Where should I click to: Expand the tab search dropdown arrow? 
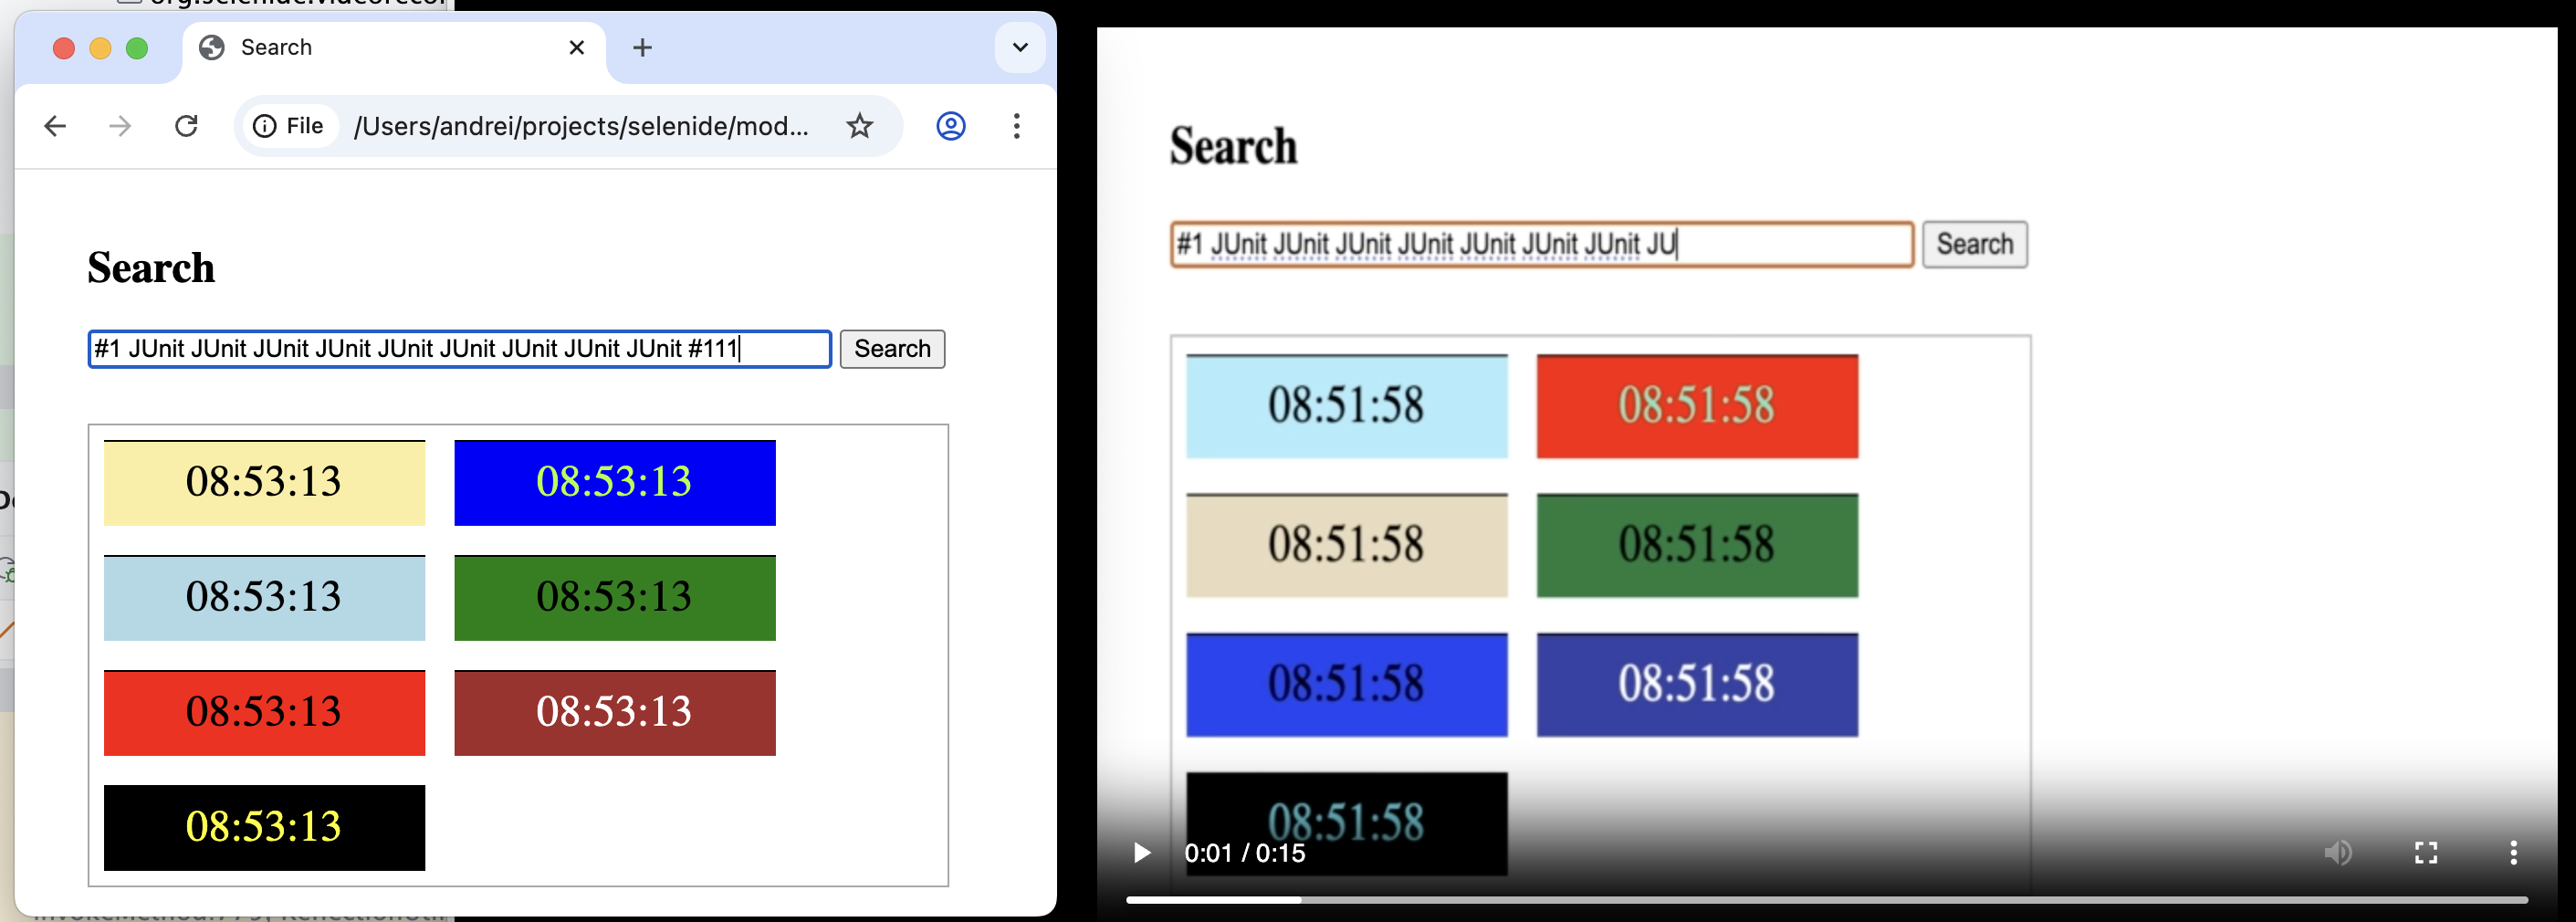[1020, 47]
